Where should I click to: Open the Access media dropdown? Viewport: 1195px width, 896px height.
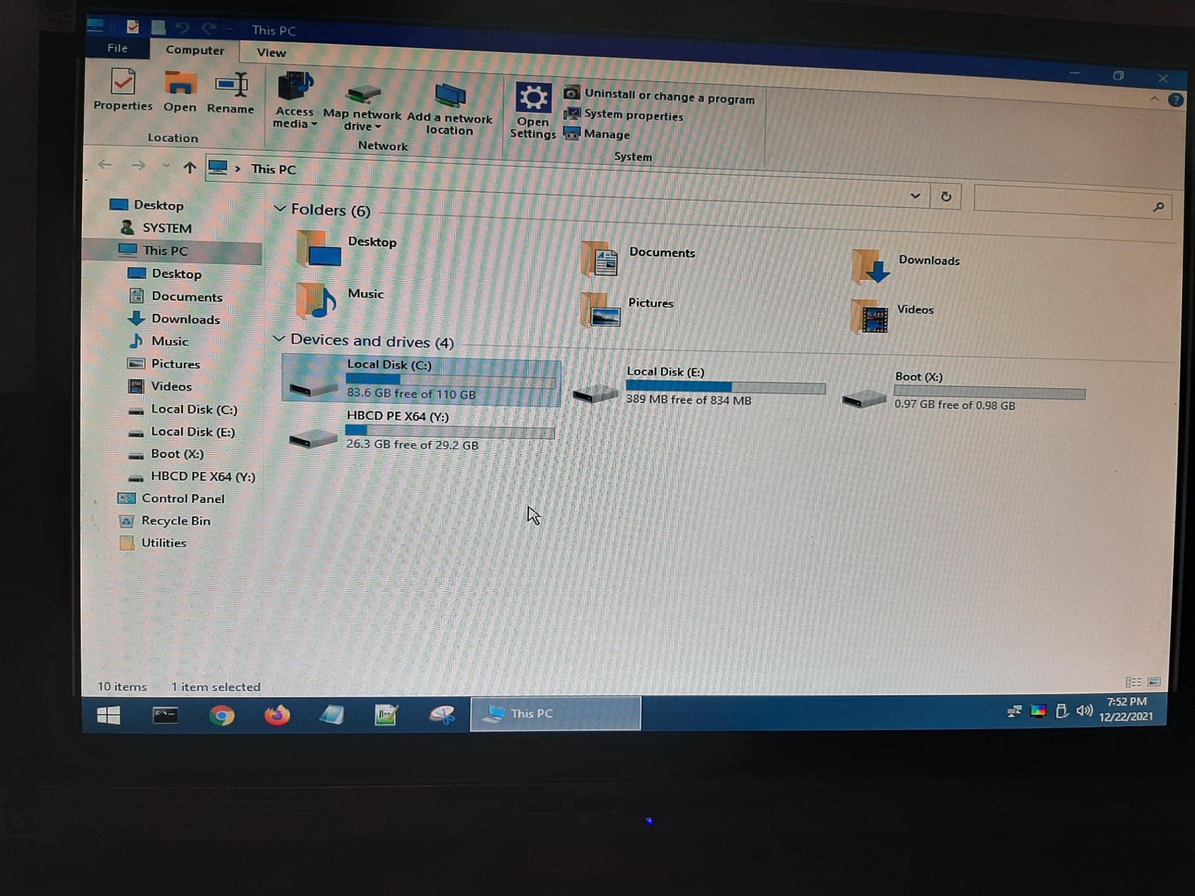point(295,100)
